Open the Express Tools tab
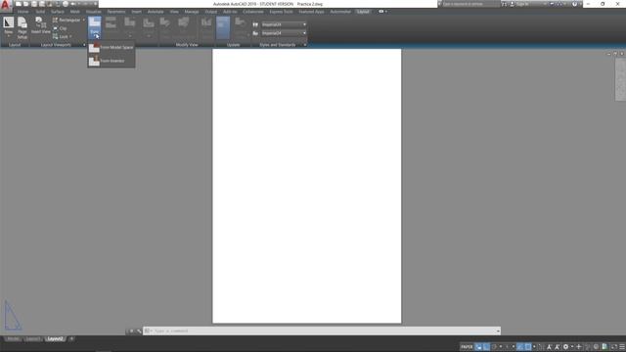The height and width of the screenshot is (352, 626). pyautogui.click(x=281, y=12)
